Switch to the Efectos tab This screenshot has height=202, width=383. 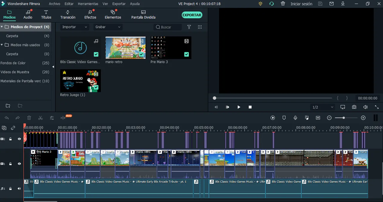90,14
